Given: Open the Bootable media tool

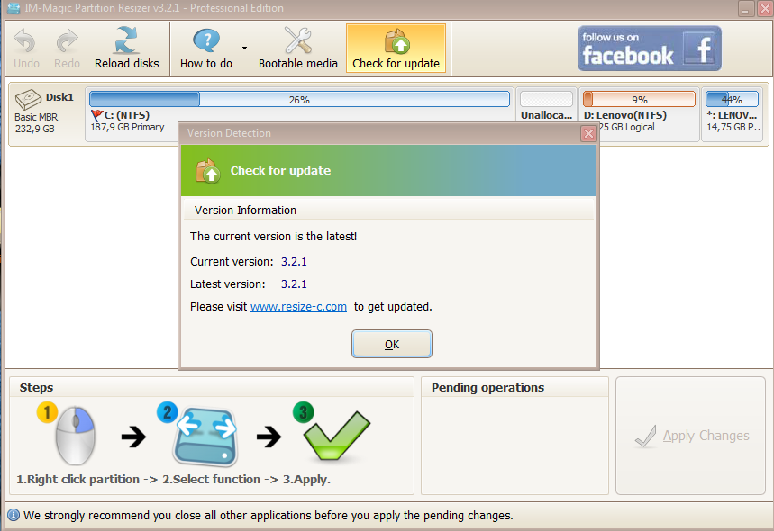Looking at the screenshot, I should 298,49.
